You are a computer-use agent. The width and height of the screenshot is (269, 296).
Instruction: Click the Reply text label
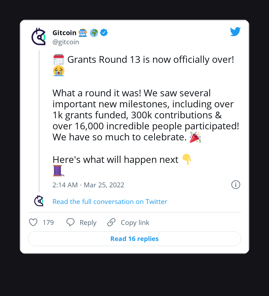pyautogui.click(x=88, y=222)
